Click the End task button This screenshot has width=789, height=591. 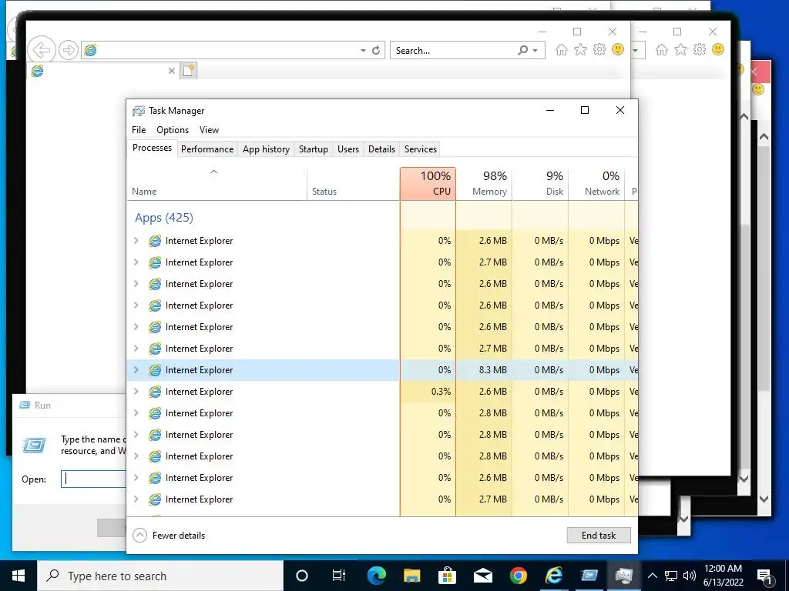pyautogui.click(x=599, y=536)
